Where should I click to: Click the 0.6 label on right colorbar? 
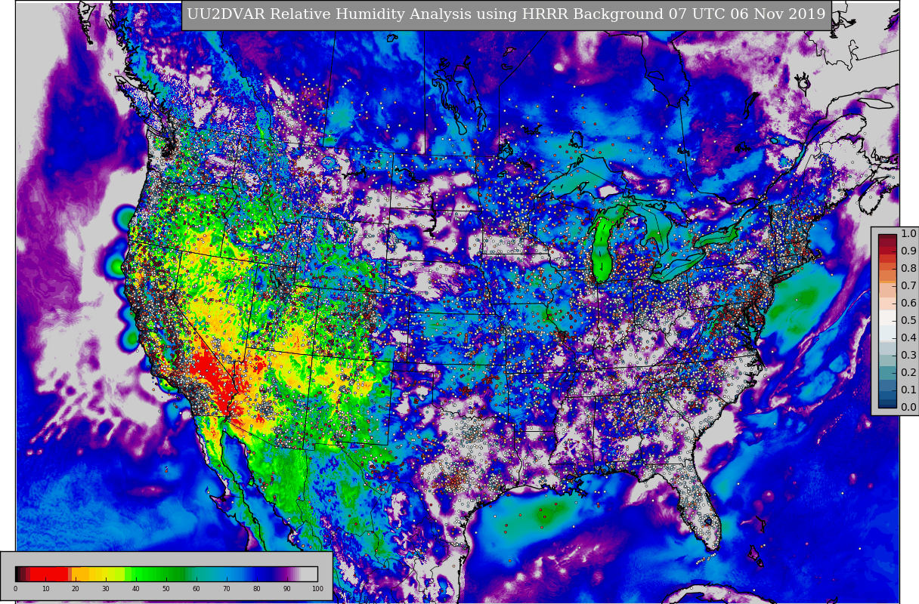[908, 304]
